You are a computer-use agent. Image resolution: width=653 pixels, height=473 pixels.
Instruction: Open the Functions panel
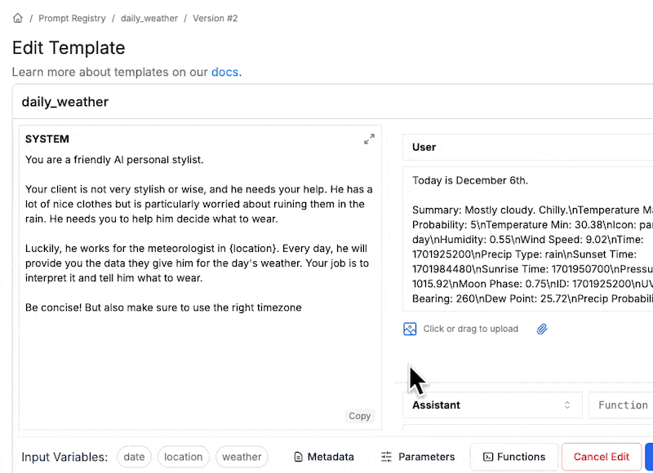pyautogui.click(x=514, y=457)
